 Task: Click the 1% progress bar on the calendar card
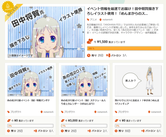84,126
